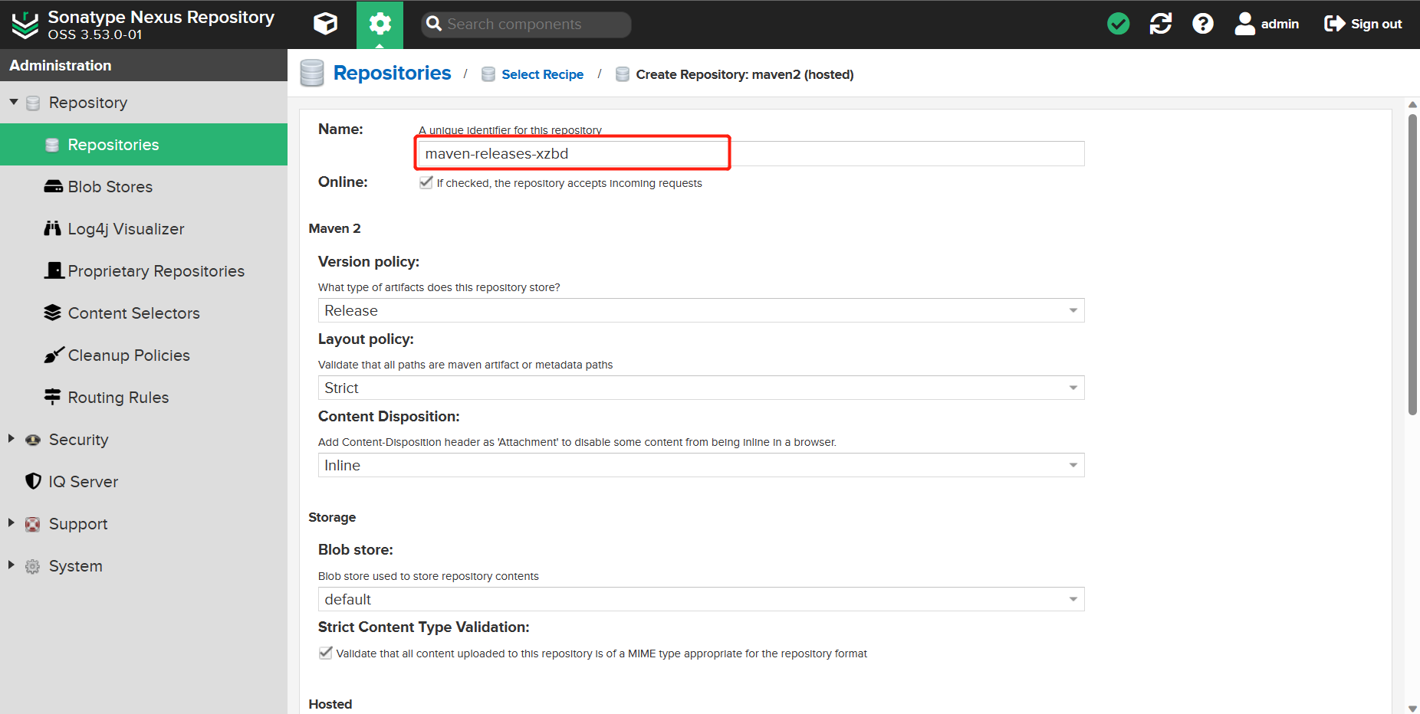
Task: Click the Log4j Visualizer binoculars icon
Action: (x=52, y=228)
